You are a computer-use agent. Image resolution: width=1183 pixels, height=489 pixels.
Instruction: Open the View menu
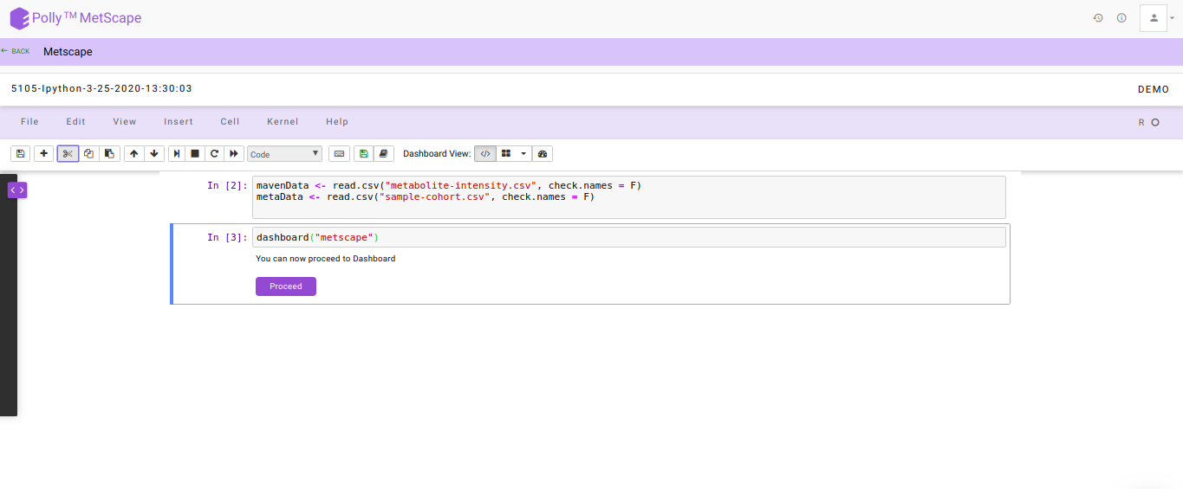pos(125,122)
